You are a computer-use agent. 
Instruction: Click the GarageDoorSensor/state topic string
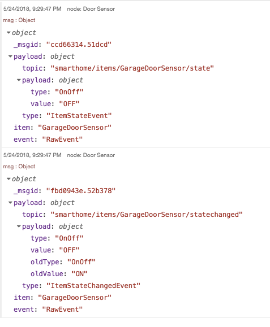point(132,68)
